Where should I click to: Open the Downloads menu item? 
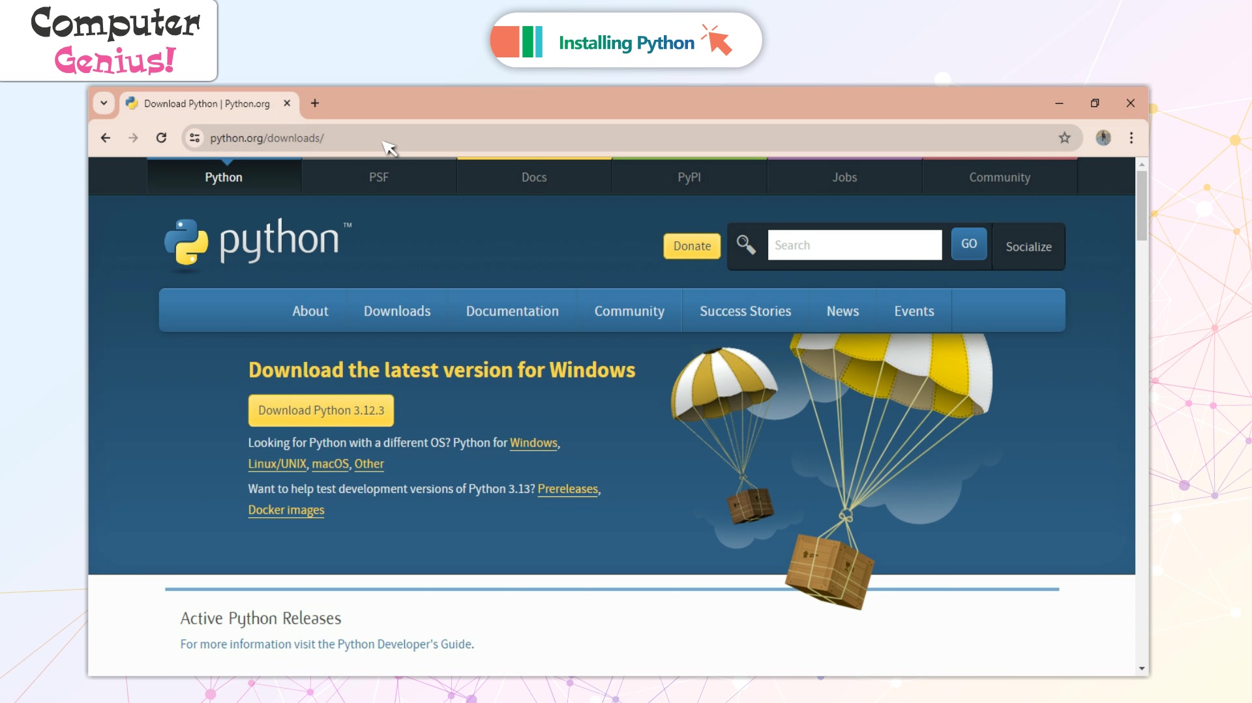pos(397,311)
